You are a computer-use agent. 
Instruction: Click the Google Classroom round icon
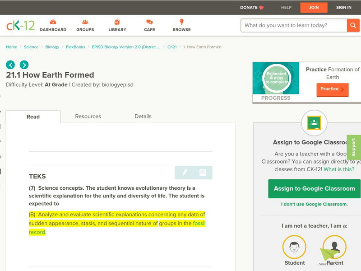click(x=314, y=123)
